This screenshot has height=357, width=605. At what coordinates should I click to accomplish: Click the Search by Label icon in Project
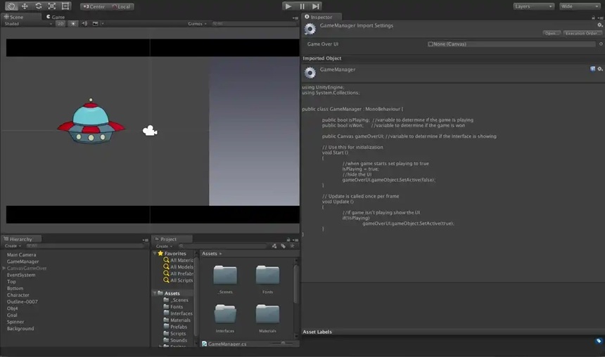(284, 246)
